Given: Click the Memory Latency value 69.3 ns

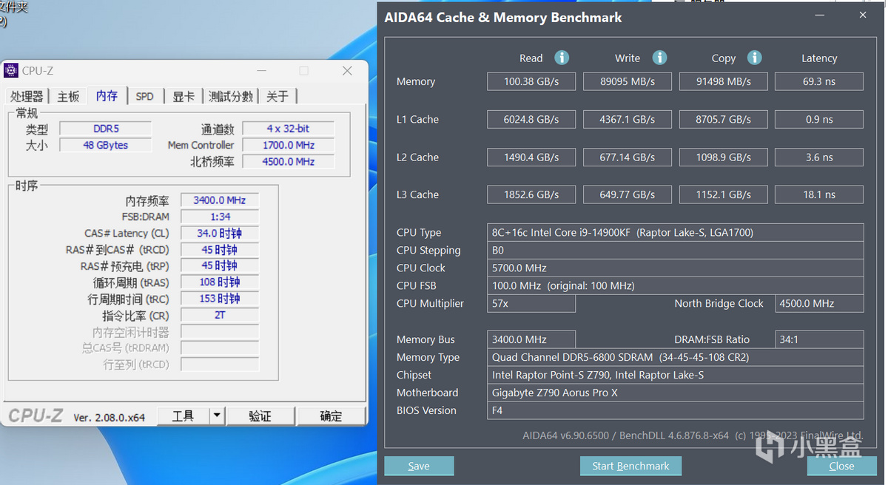Looking at the screenshot, I should point(819,81).
